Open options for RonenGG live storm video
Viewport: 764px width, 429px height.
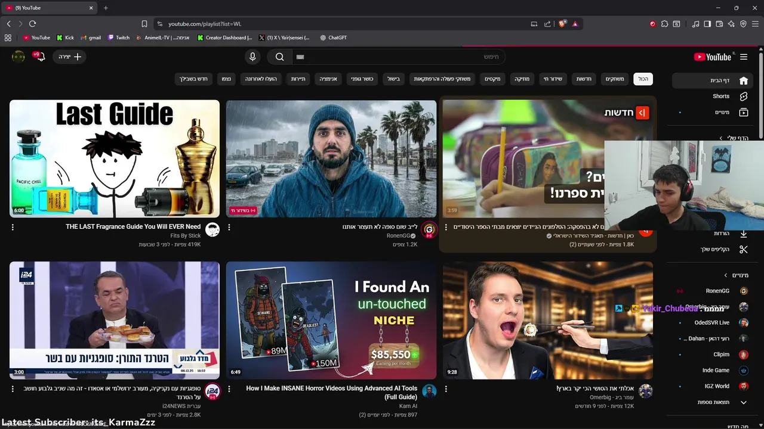point(229,227)
